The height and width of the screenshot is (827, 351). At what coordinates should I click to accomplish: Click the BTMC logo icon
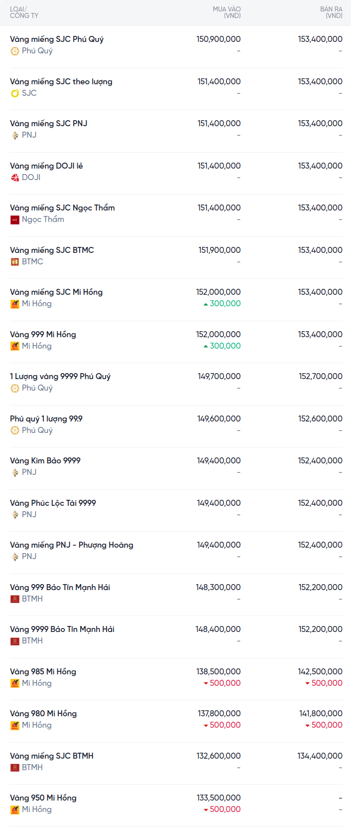[15, 262]
